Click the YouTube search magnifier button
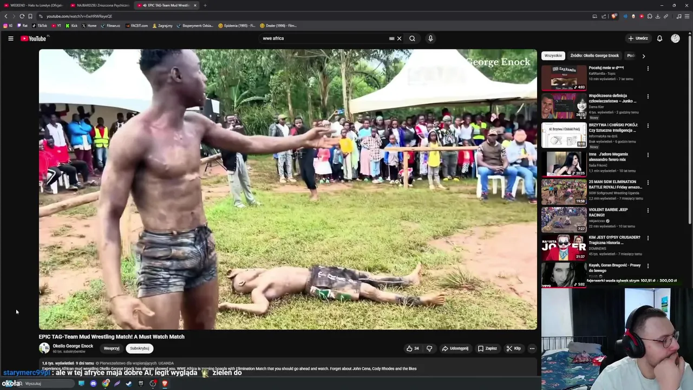This screenshot has width=693, height=390. 412,38
